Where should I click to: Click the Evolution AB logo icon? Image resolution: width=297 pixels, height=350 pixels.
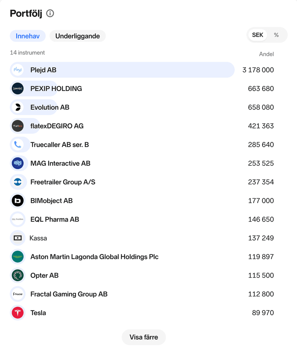tap(17, 107)
